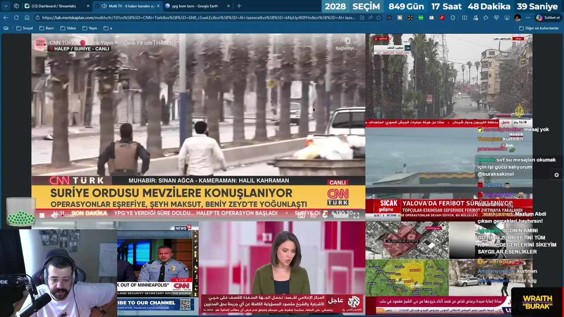Open the screenshot tool icon
This screenshot has height=317, width=564.
[x=507, y=18]
